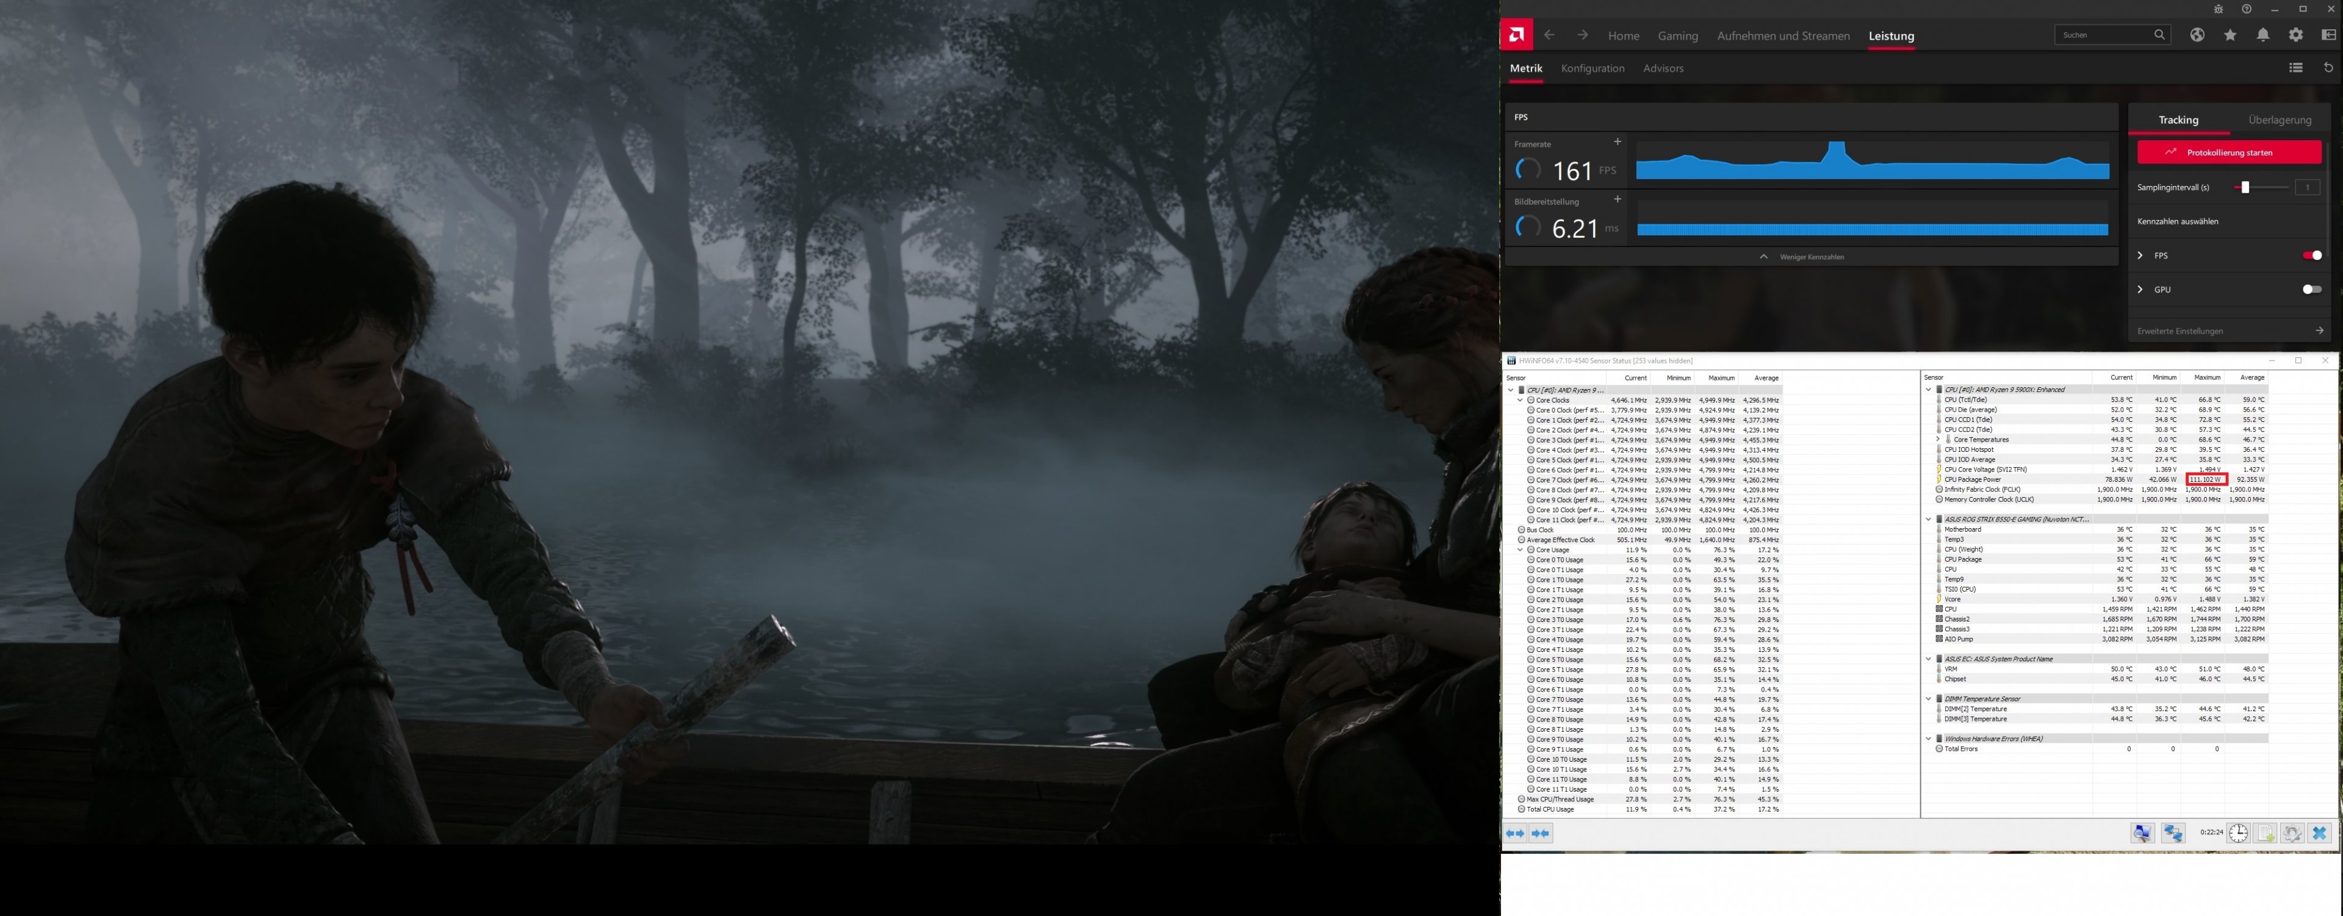
Task: Click the Samplingintervall slider handle
Action: (2245, 187)
